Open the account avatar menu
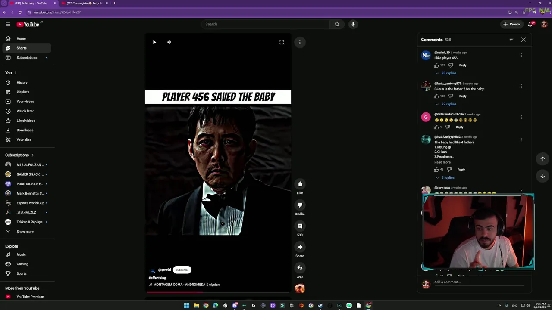 (x=544, y=24)
